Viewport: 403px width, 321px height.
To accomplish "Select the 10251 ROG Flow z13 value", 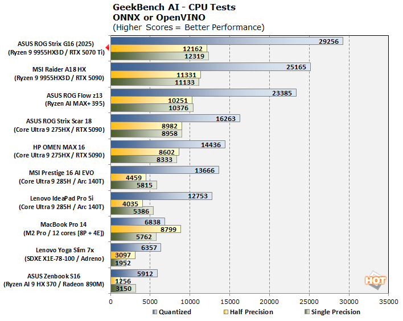I will click(178, 101).
